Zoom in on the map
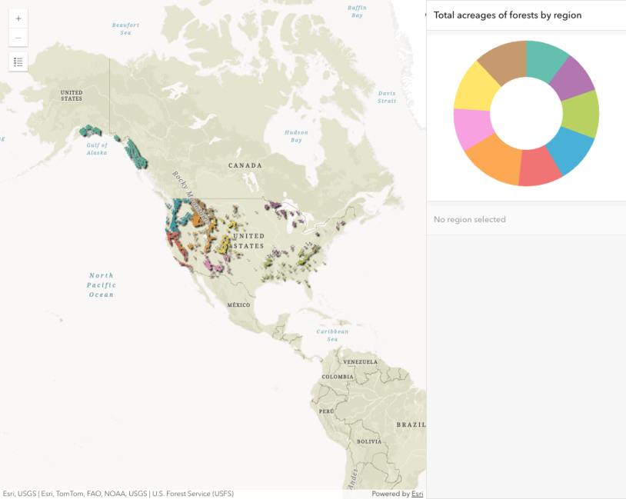 tap(18, 18)
